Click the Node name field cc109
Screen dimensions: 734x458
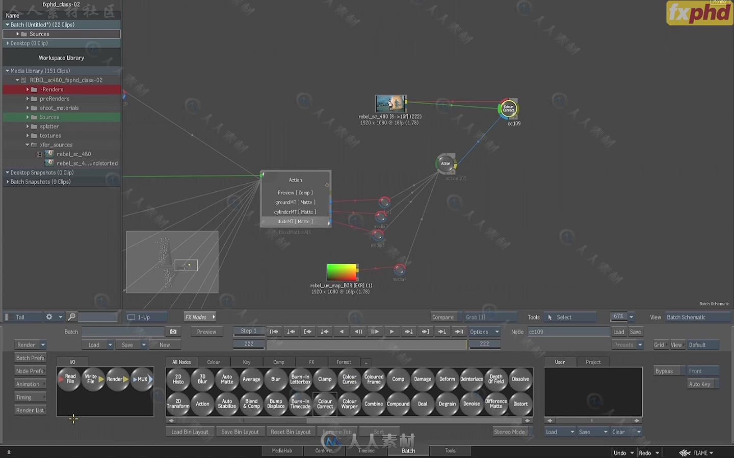click(568, 332)
